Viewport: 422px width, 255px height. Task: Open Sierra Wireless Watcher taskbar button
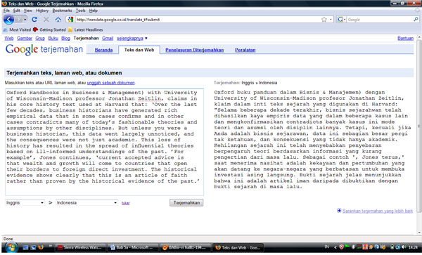point(79,247)
